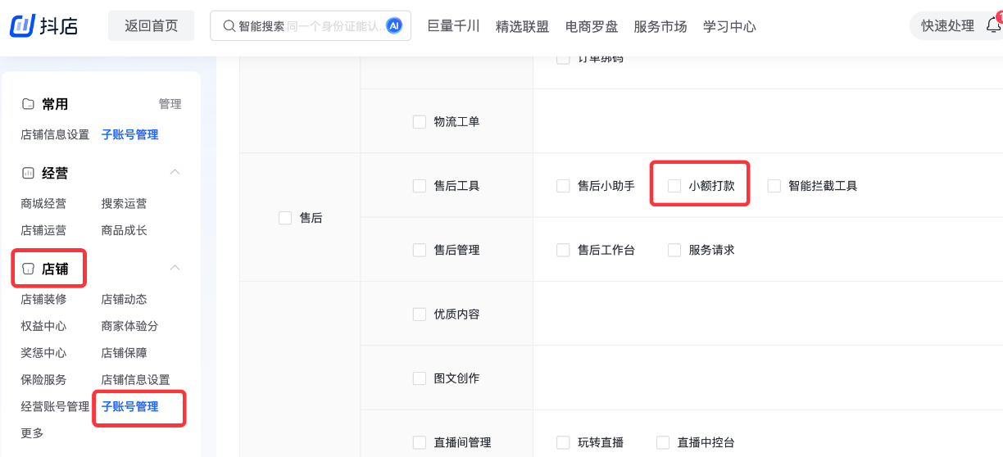
Task: Open 奖惩中心 page
Action: click(43, 353)
